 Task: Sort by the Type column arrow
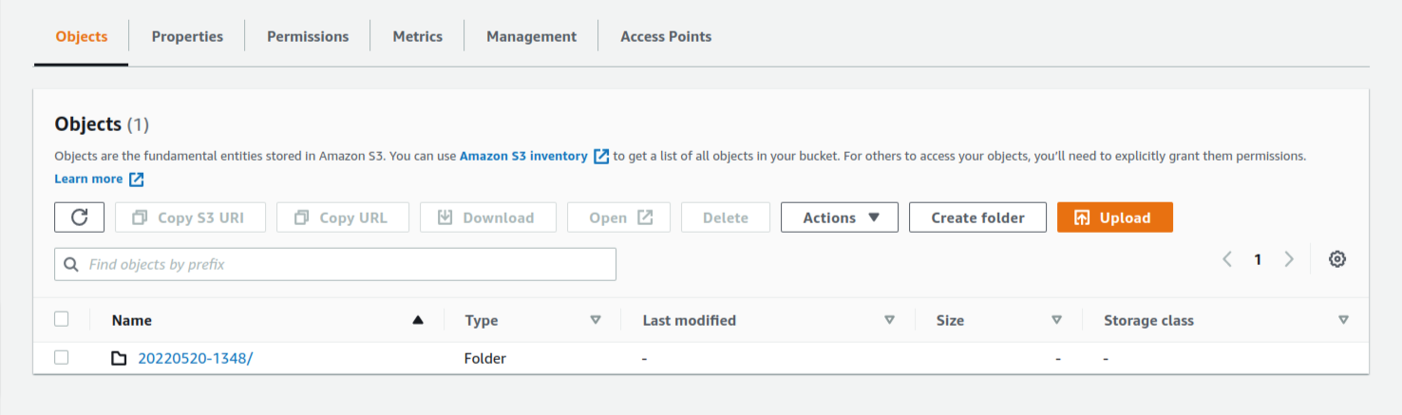coord(596,320)
